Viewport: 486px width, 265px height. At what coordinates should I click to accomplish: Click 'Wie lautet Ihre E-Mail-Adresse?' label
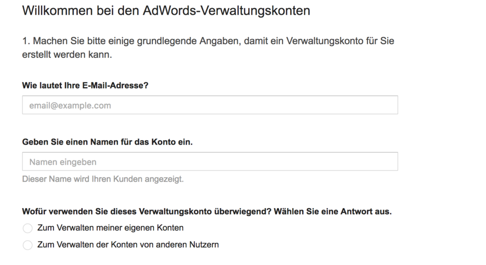pyautogui.click(x=85, y=85)
